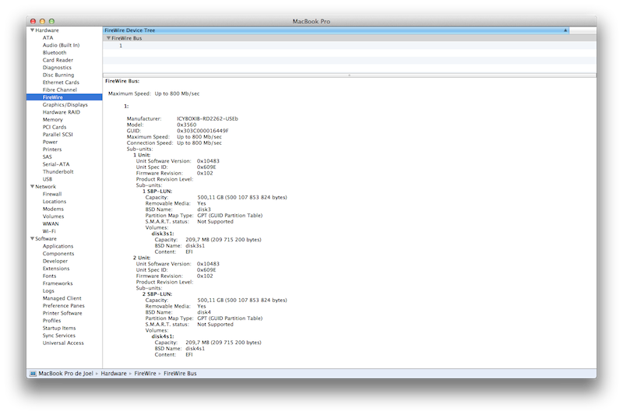Click the green zoom window button

click(x=51, y=22)
